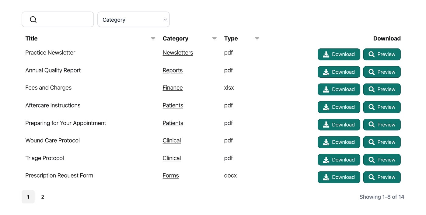
Task: Click inside the search input field
Action: pos(58,19)
